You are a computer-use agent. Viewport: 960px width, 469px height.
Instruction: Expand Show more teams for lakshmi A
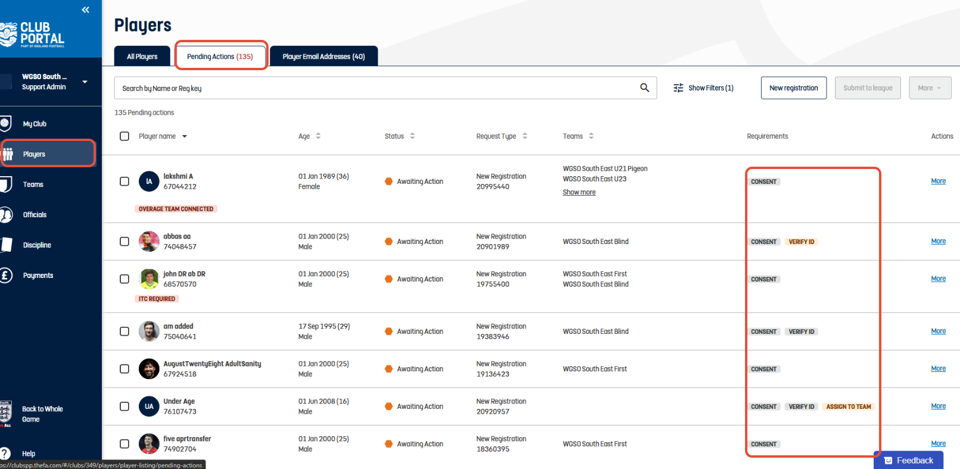click(579, 192)
